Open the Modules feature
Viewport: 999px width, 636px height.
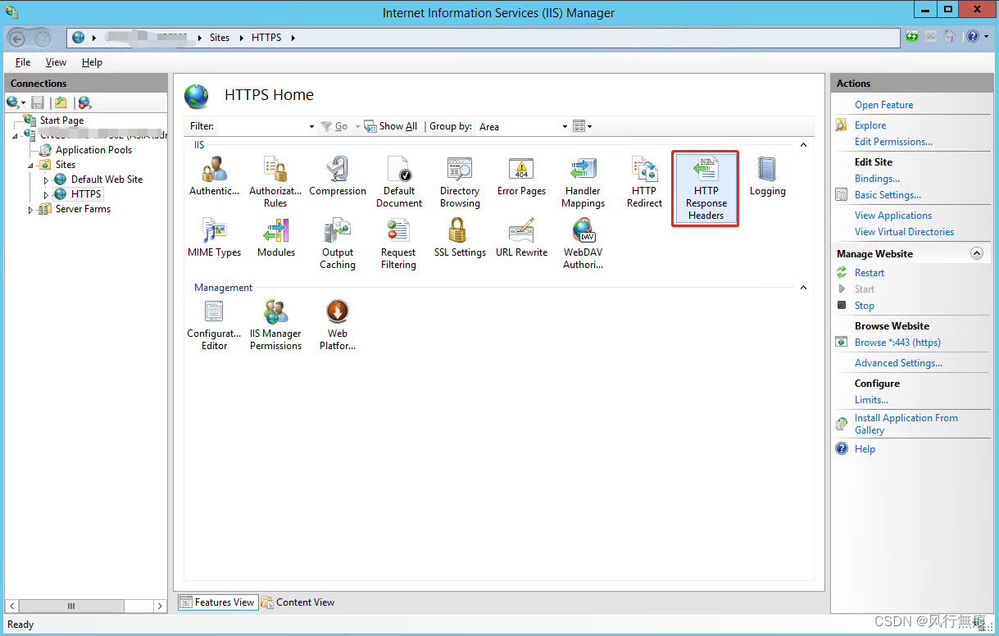pyautogui.click(x=275, y=239)
